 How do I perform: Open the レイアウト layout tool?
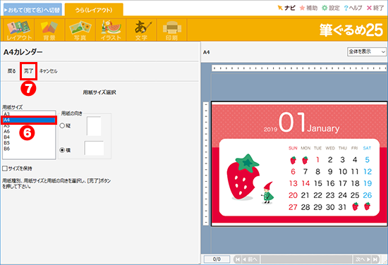pyautogui.click(x=19, y=30)
